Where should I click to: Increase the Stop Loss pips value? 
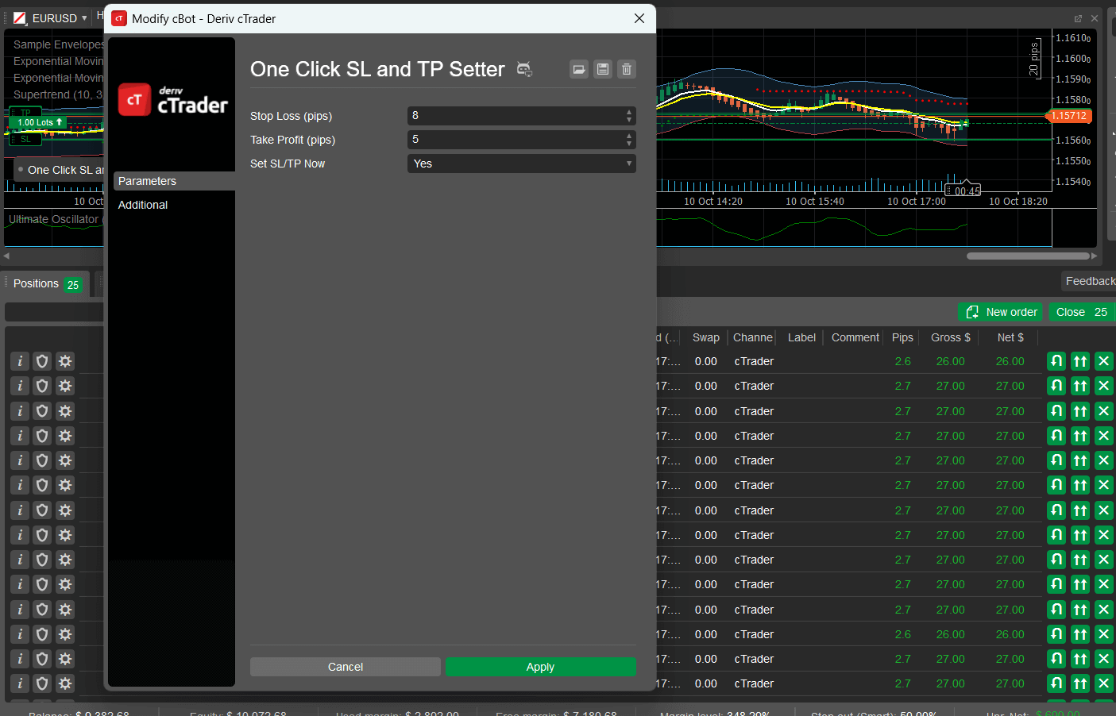click(629, 112)
